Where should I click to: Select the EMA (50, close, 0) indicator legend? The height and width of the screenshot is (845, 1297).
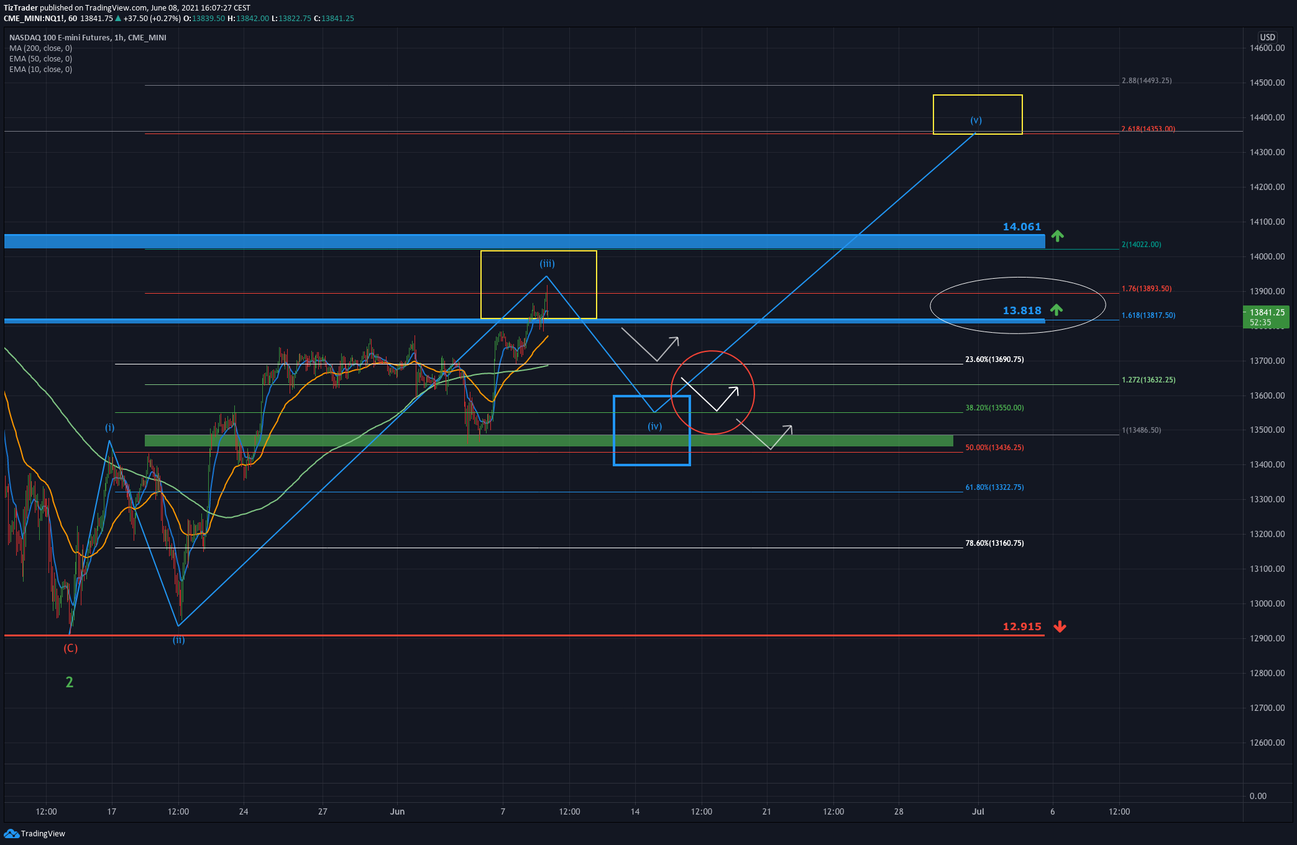pos(40,59)
